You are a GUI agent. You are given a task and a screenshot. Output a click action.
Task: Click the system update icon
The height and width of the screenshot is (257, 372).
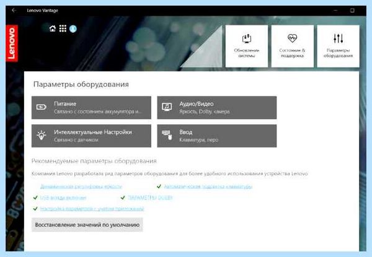[x=247, y=38]
